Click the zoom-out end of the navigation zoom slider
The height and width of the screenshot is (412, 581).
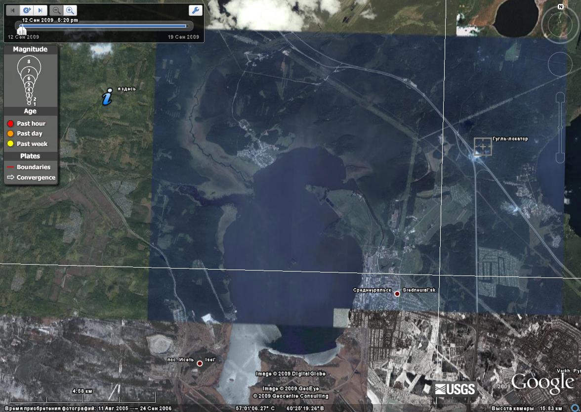560,158
